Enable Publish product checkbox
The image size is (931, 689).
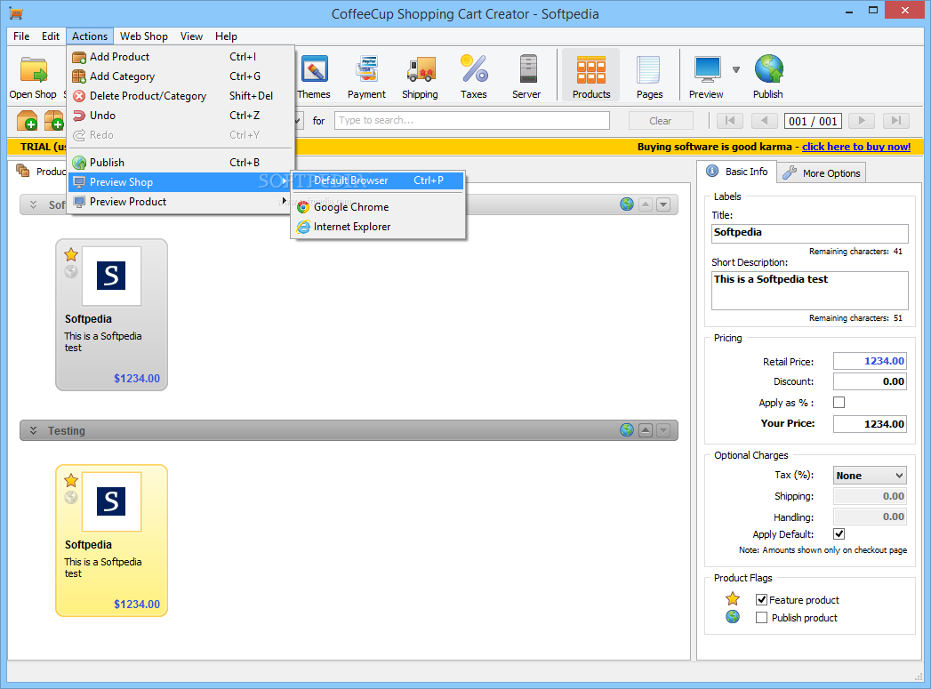(x=761, y=618)
